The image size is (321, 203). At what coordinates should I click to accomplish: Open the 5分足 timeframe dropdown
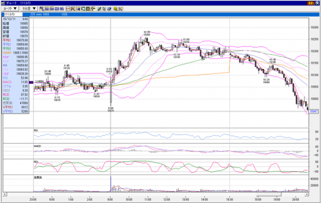[x=29, y=9]
